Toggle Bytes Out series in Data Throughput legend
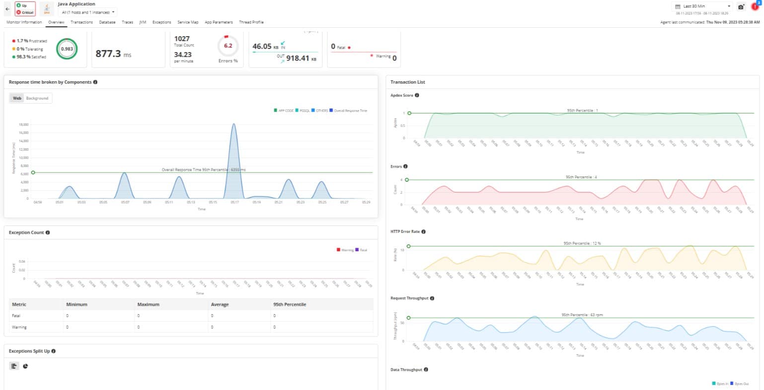The height and width of the screenshot is (390, 764). tap(740, 384)
